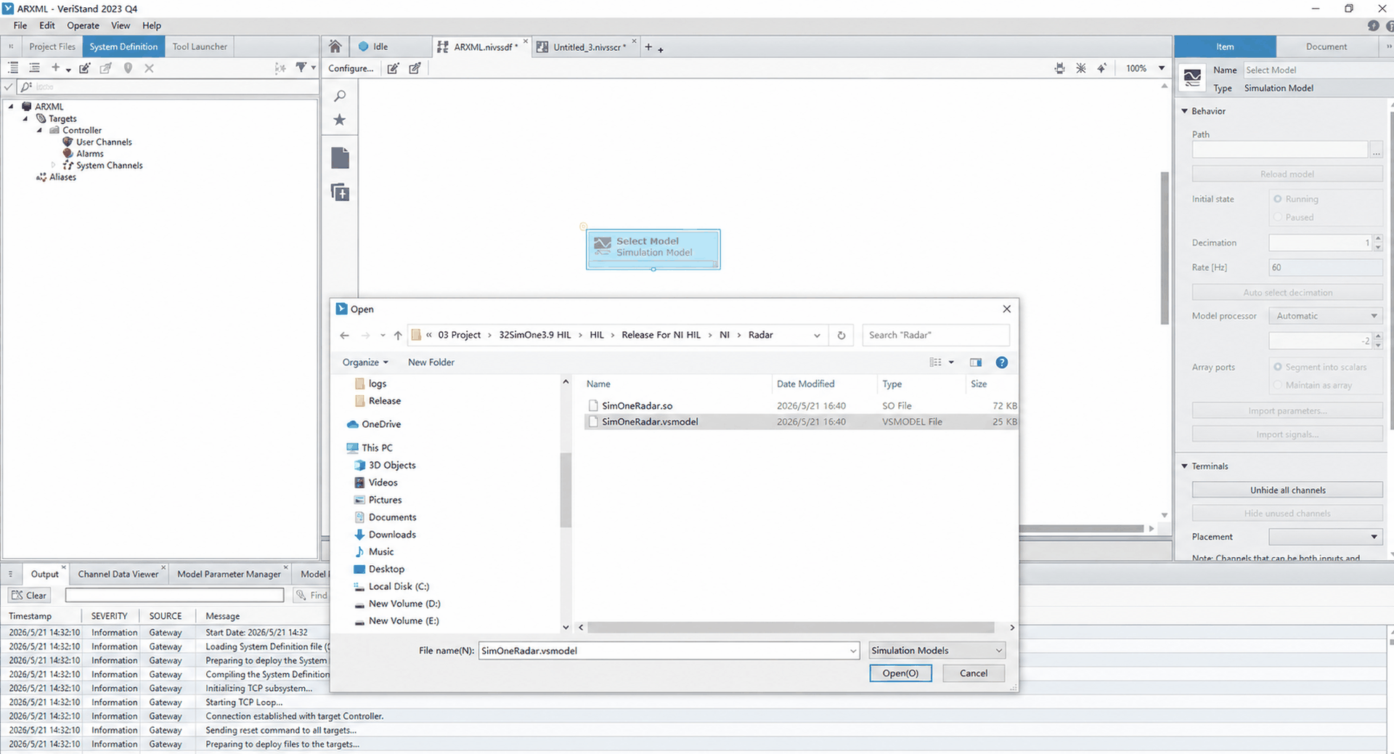Collapse the Behavior section

click(x=1185, y=111)
